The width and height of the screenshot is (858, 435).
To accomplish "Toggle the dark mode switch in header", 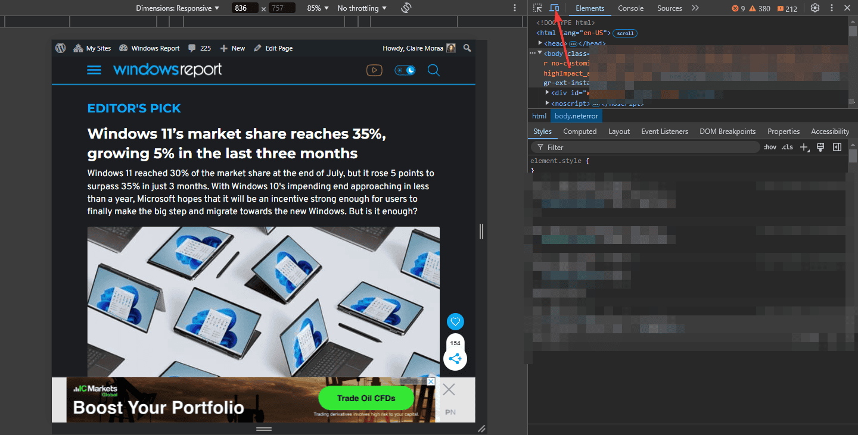I will tap(405, 70).
